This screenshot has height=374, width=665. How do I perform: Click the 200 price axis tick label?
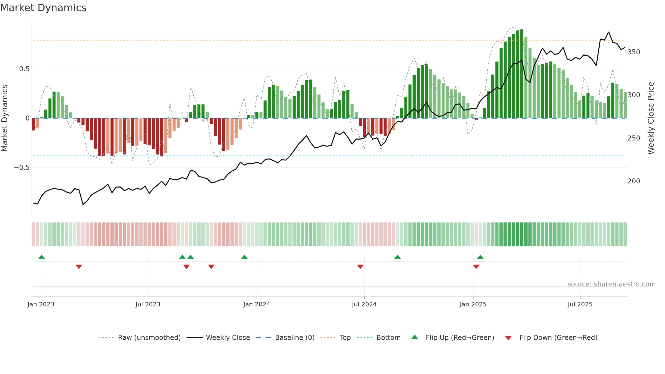click(634, 181)
